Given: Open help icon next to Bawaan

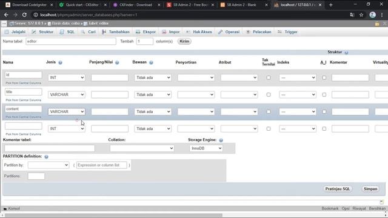Looking at the screenshot, I should pyautogui.click(x=151, y=62).
